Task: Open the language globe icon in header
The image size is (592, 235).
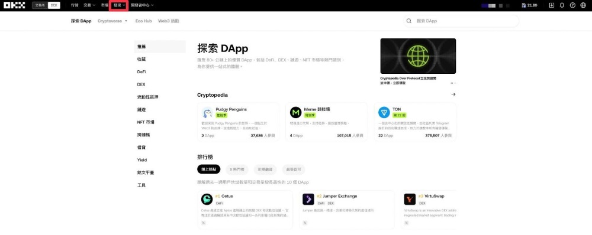Action: pos(583,5)
